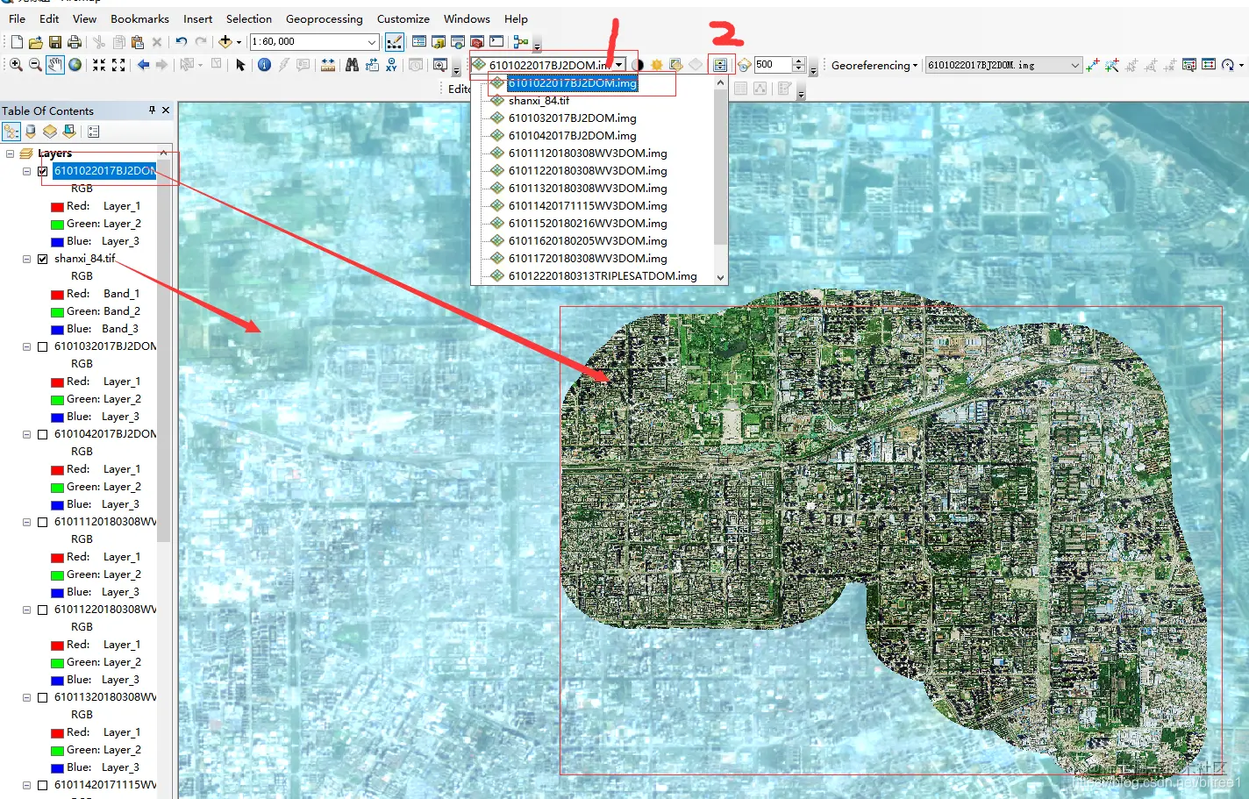Collapse the Layers data frame node

(10, 153)
